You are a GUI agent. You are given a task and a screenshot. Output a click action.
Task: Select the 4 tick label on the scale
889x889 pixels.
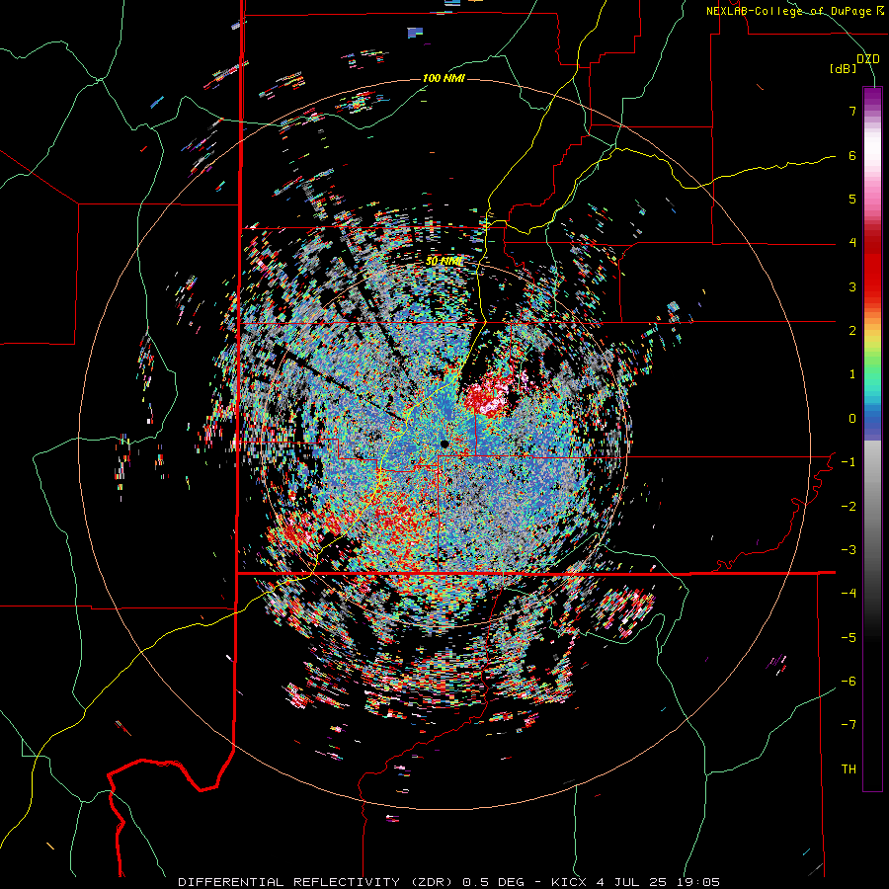point(852,243)
